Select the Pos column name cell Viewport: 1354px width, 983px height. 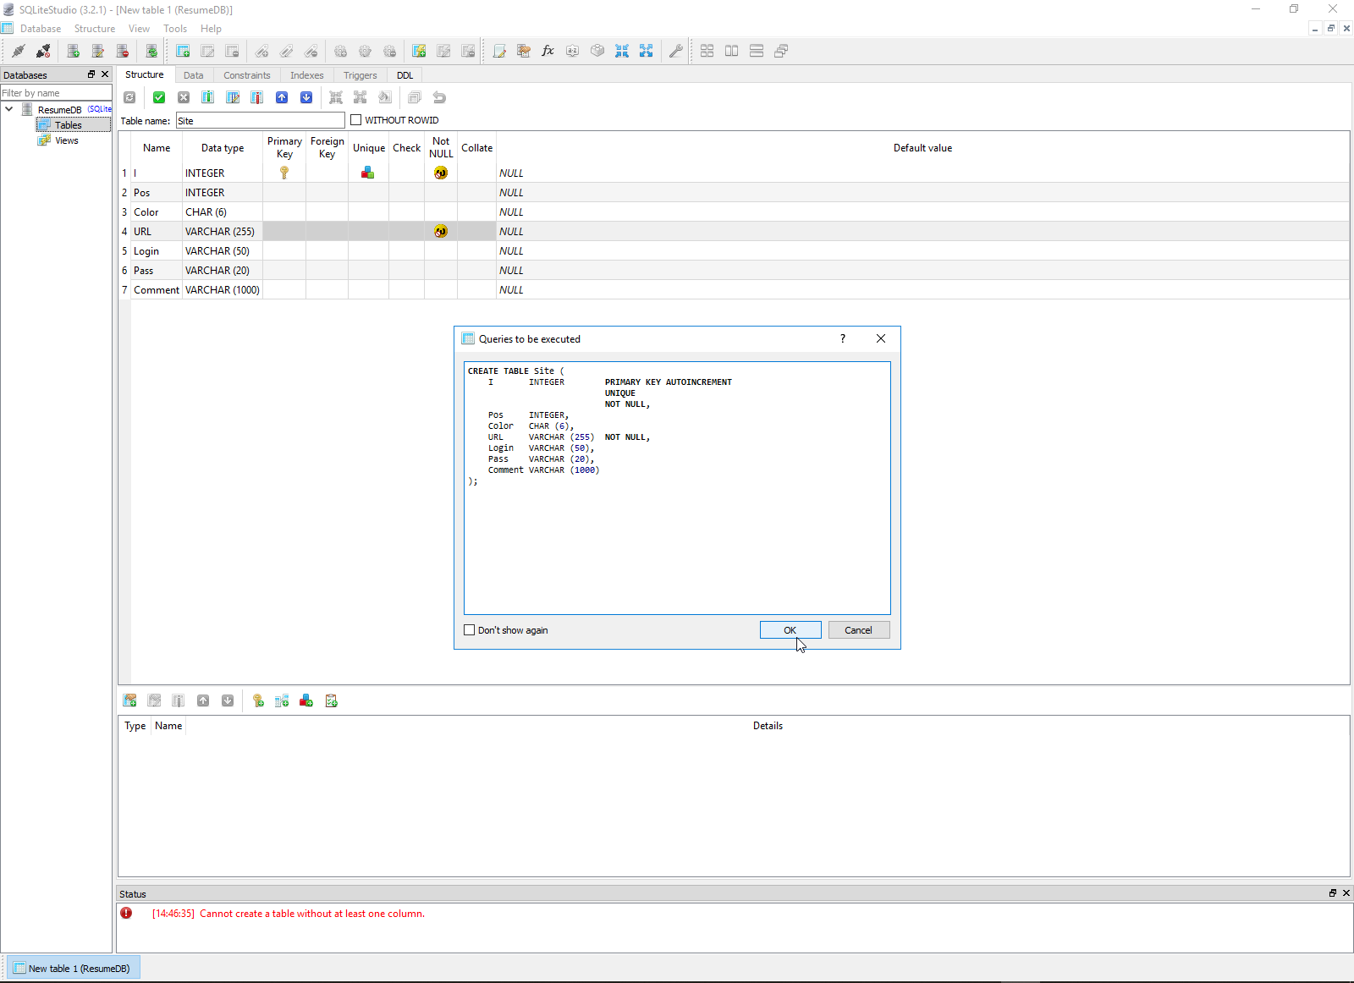[x=157, y=192]
